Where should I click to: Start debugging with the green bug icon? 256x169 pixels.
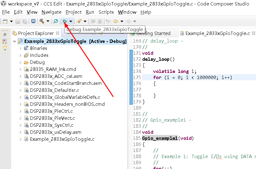(65, 21)
